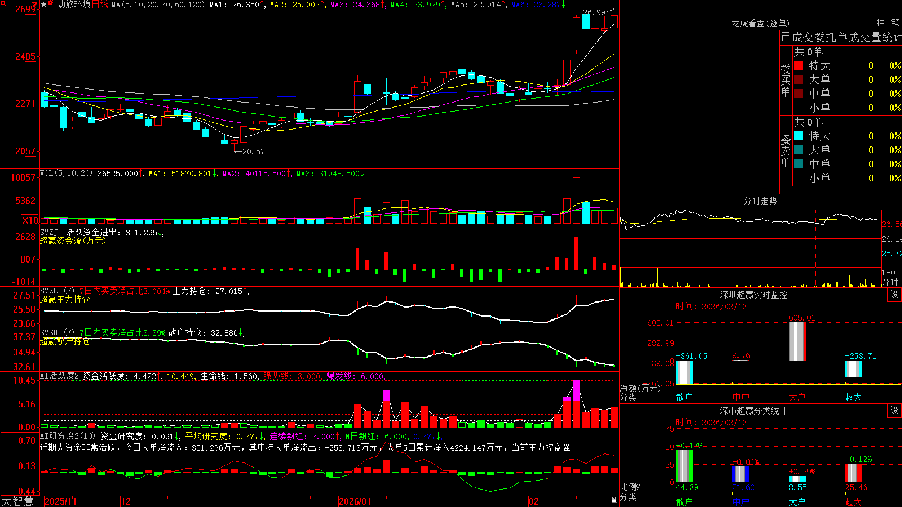
Task: Click the AI活跃度2 indicator label
Action: click(x=60, y=376)
